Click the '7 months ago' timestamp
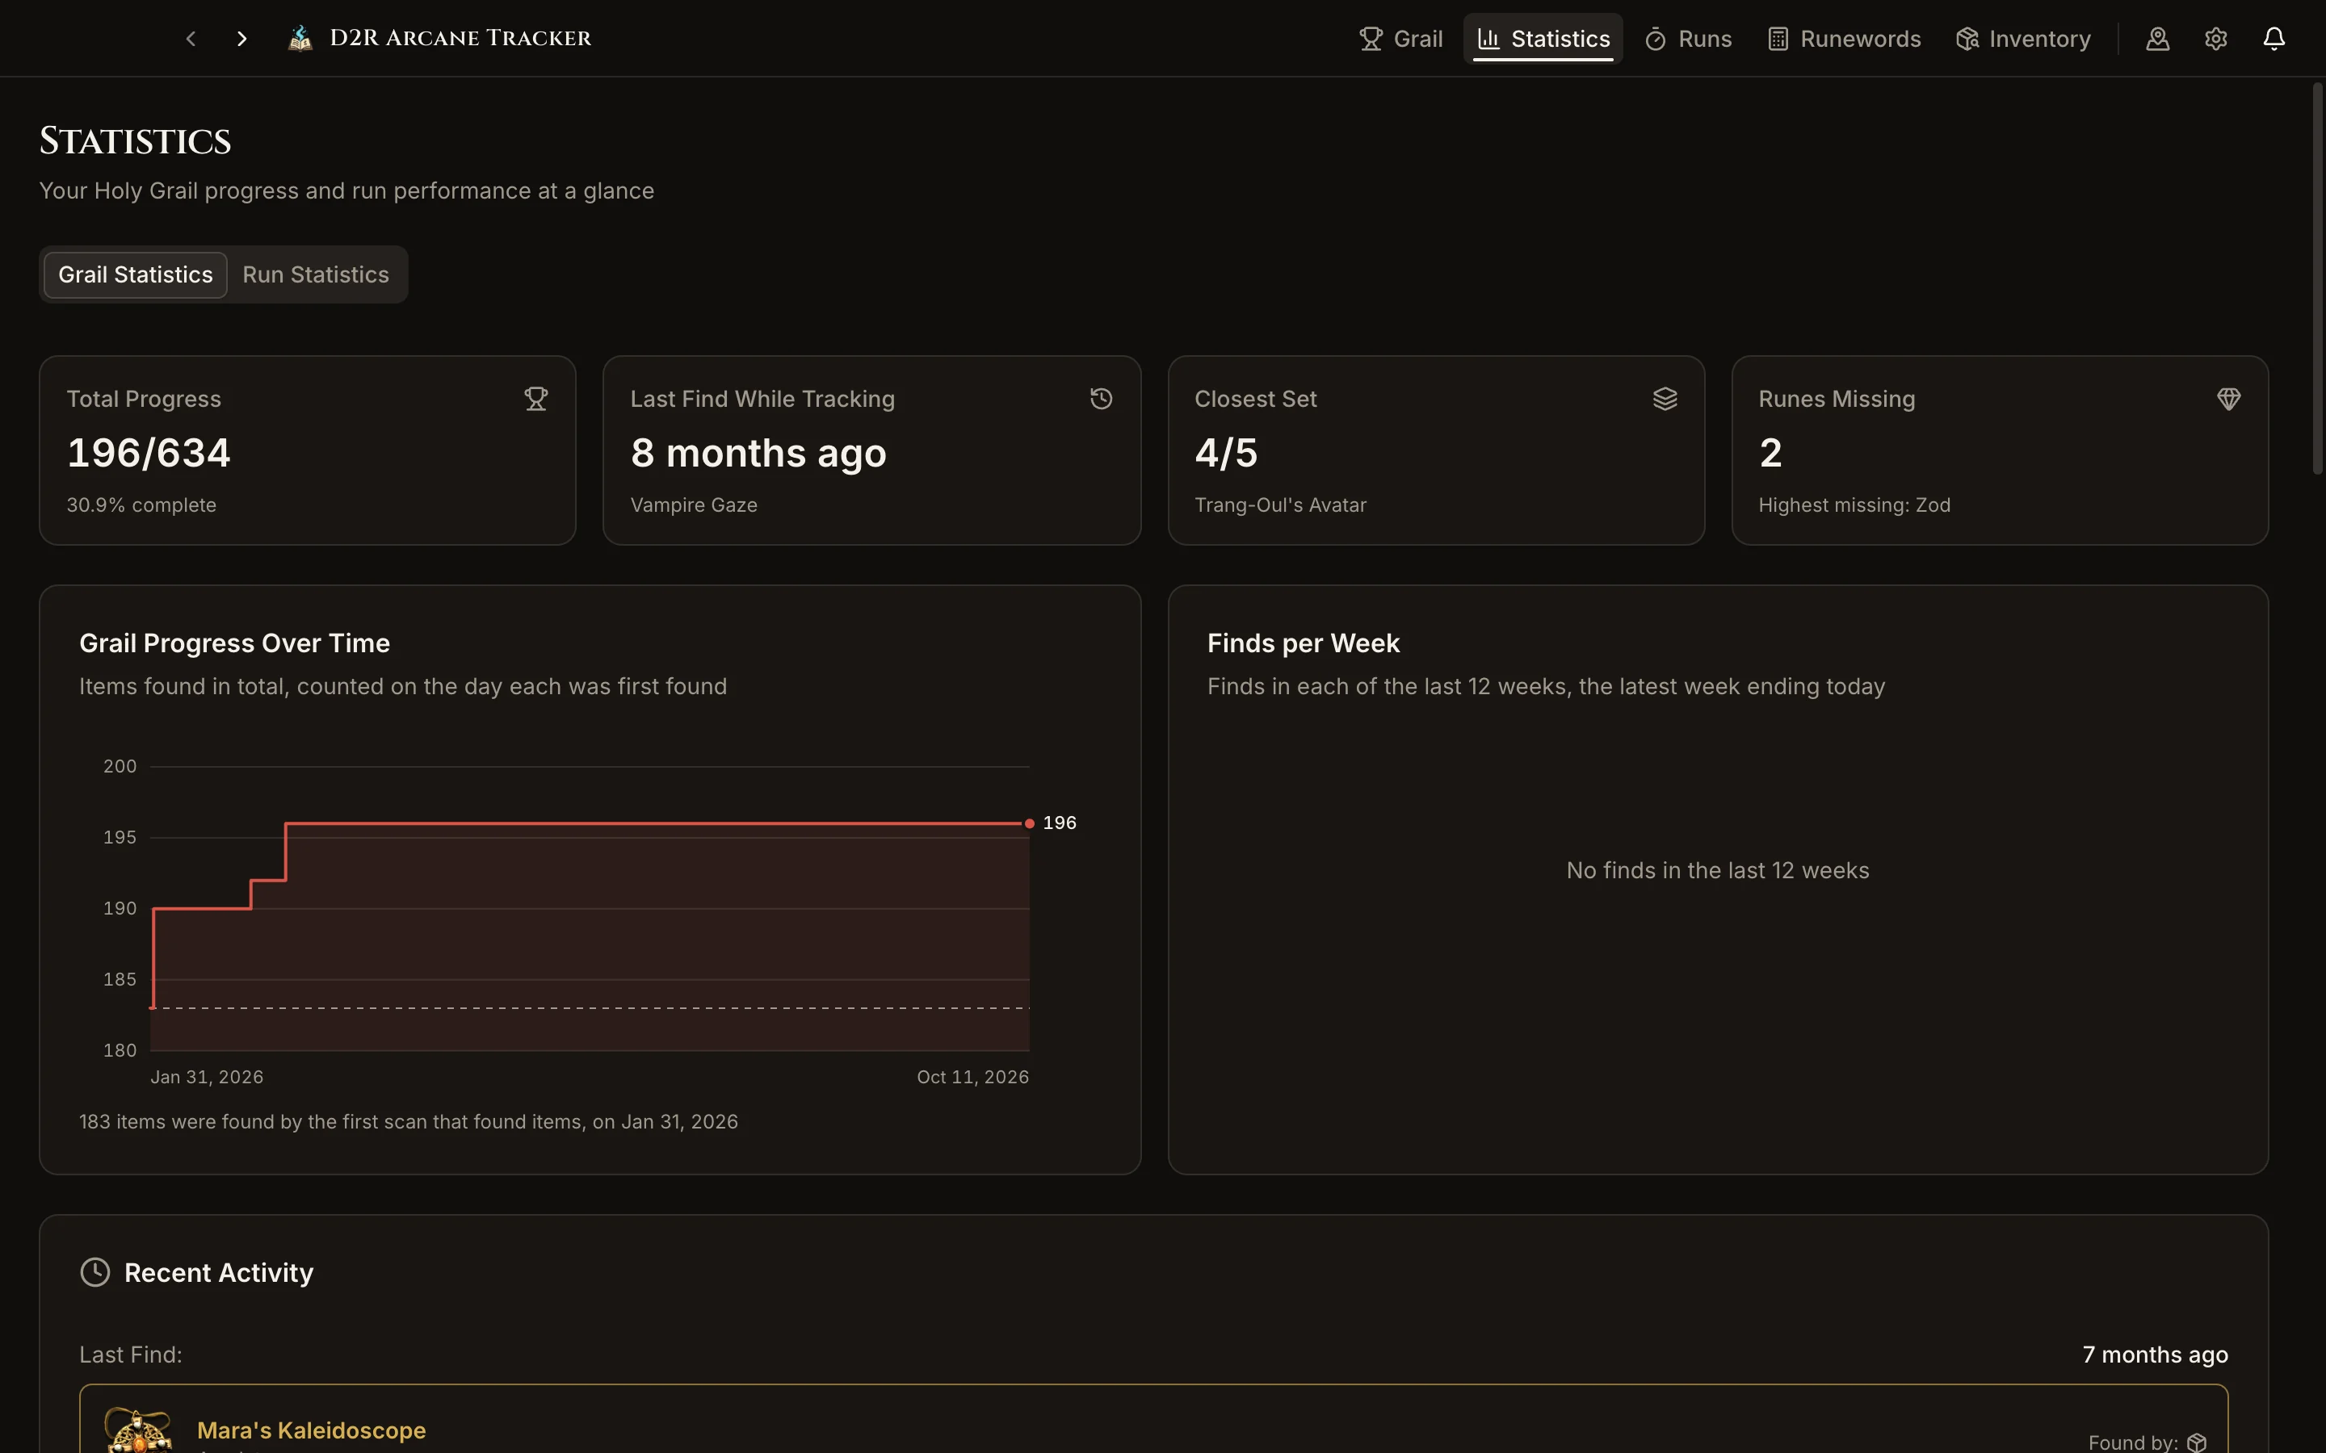The height and width of the screenshot is (1453, 2326). click(x=2155, y=1355)
